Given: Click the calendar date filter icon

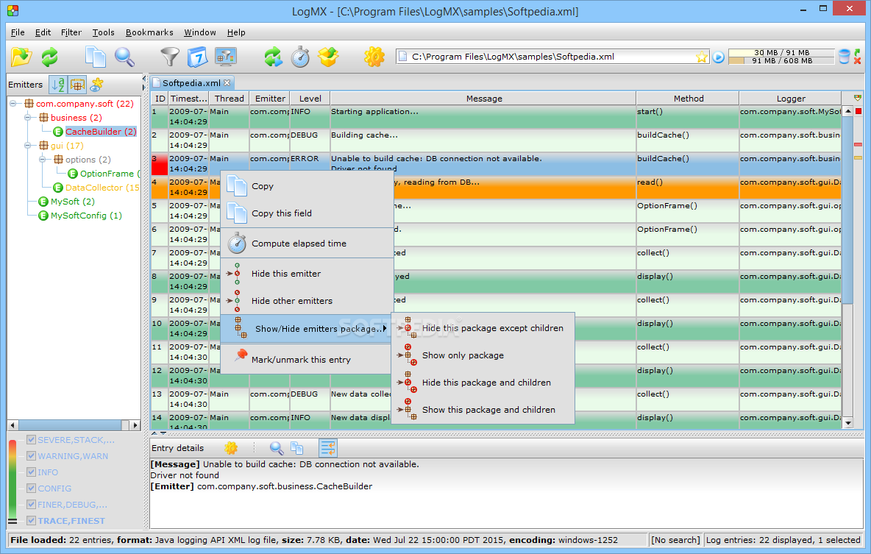Looking at the screenshot, I should point(197,57).
